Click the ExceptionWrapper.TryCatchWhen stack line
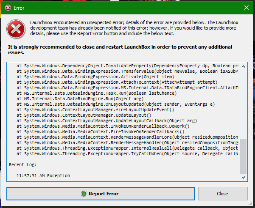The height and width of the screenshot is (208, 255). point(127,154)
